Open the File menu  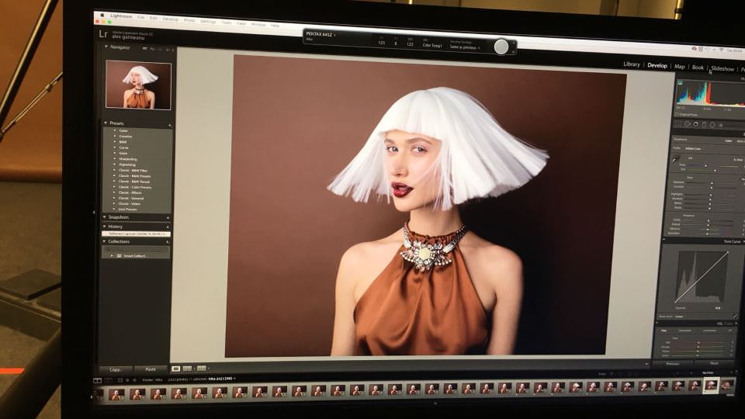tap(140, 16)
